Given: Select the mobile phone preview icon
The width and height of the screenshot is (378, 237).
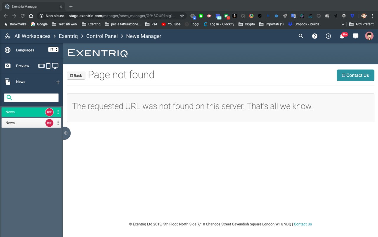Looking at the screenshot, I should [48, 66].
